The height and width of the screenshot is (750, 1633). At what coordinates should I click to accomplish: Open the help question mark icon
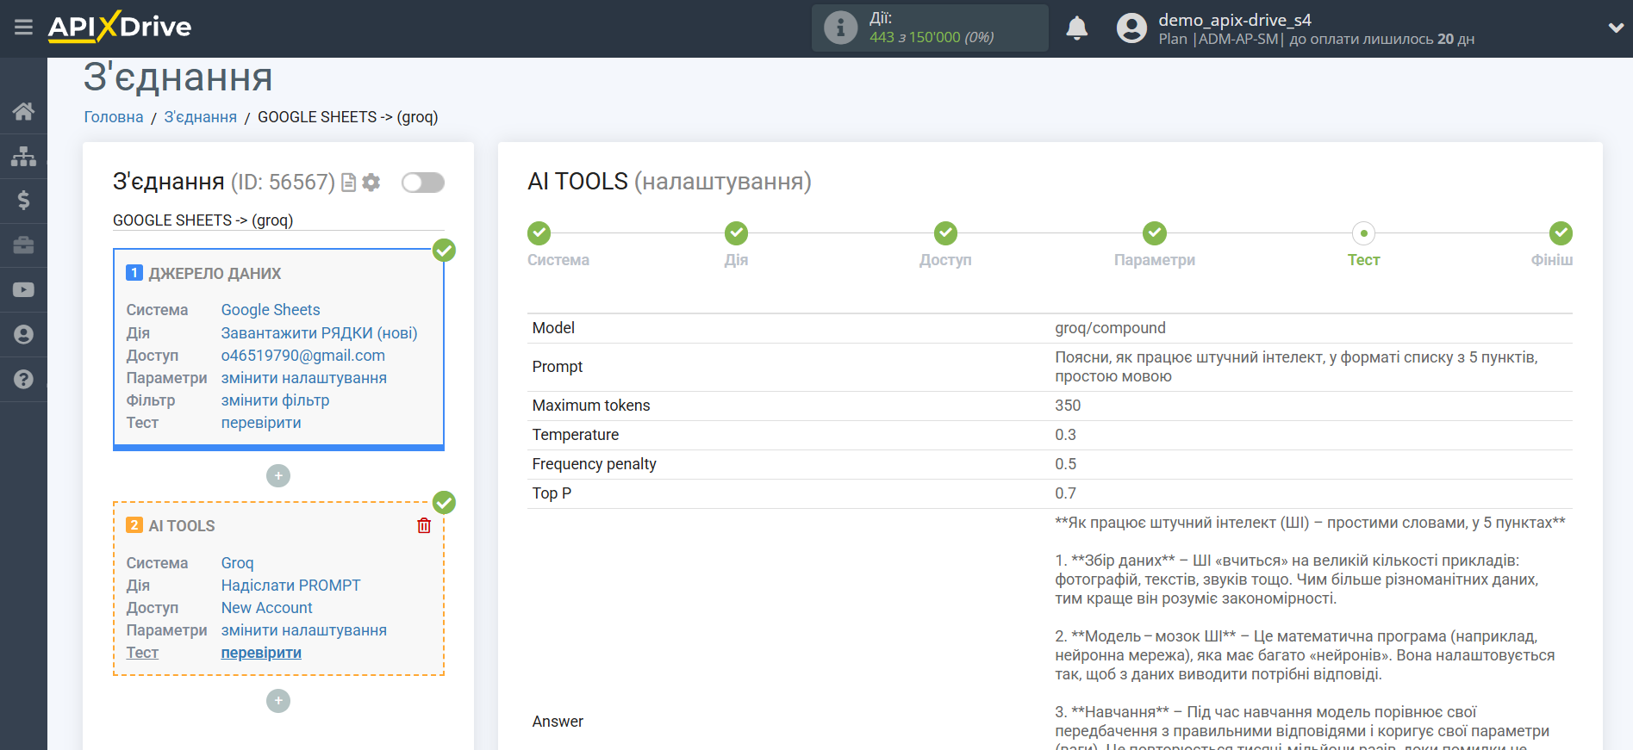point(23,380)
